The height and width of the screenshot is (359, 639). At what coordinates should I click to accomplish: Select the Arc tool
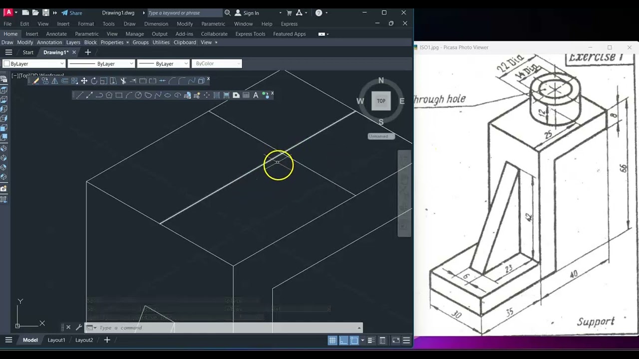point(129,95)
